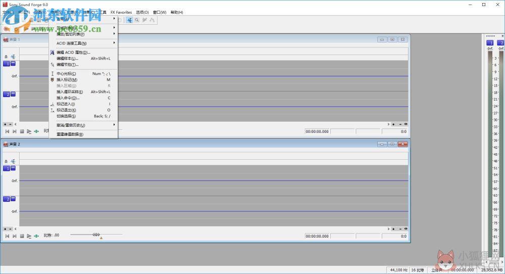505x274 pixels.
Task: Click the level zoom-in plus in 声音 2
Action: (5, 229)
